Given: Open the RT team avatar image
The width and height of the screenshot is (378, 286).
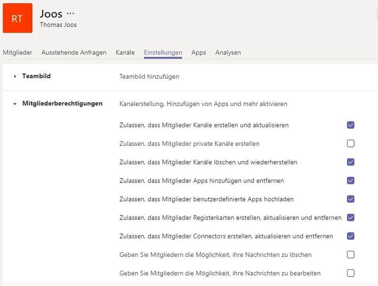Looking at the screenshot, I should pos(18,18).
